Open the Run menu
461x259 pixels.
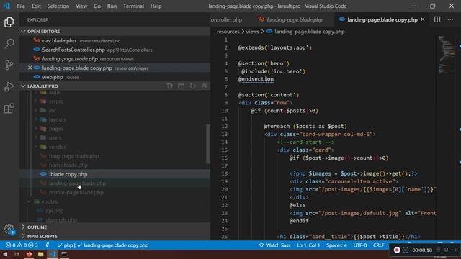[x=112, y=6]
